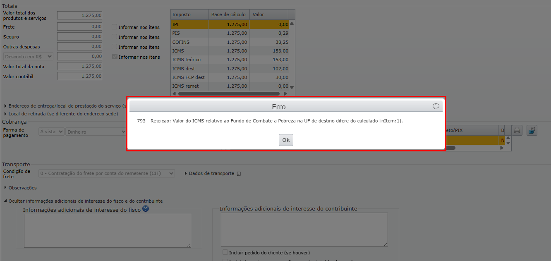The width and height of the screenshot is (551, 261).
Task: Collapse Ocultar informações adicionais section
Action: click(83, 201)
